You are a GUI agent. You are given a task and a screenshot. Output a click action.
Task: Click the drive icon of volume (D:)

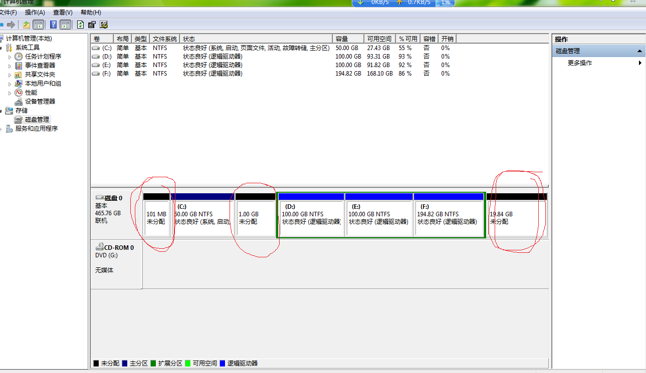(x=96, y=57)
